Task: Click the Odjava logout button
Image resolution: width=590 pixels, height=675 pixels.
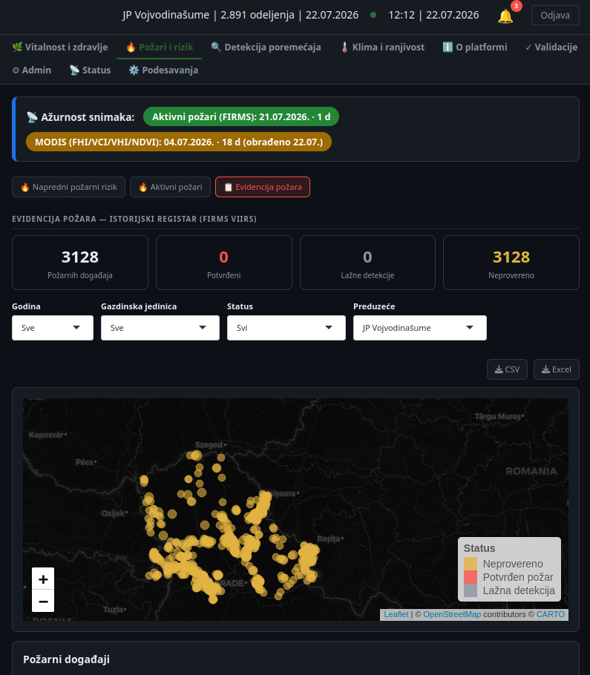Action: (x=555, y=16)
